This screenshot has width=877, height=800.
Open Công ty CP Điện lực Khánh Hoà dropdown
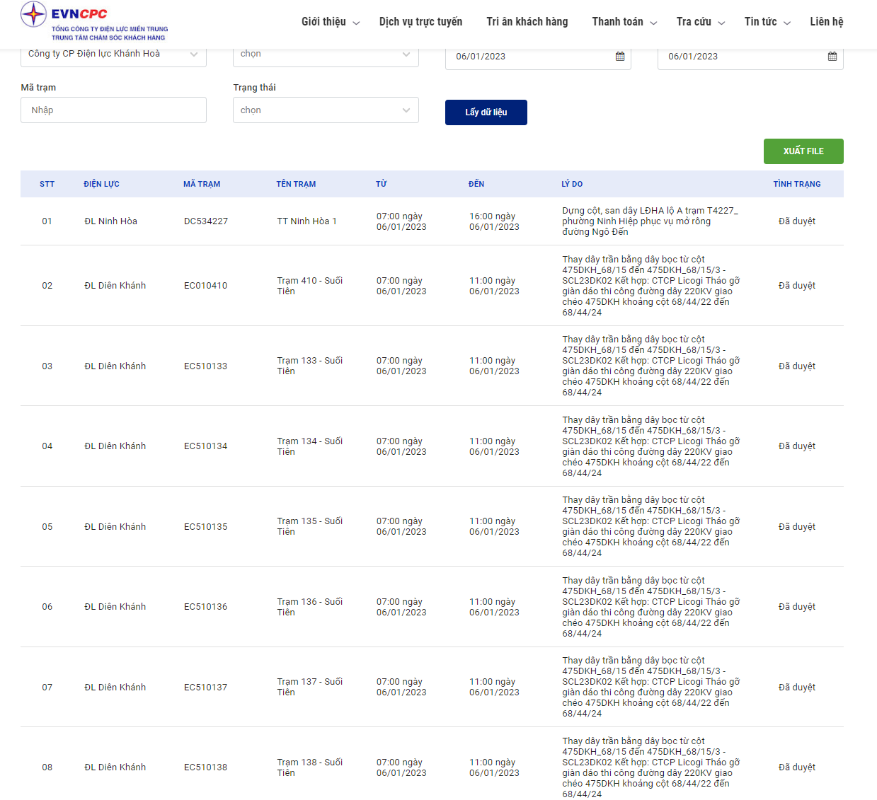click(x=113, y=54)
